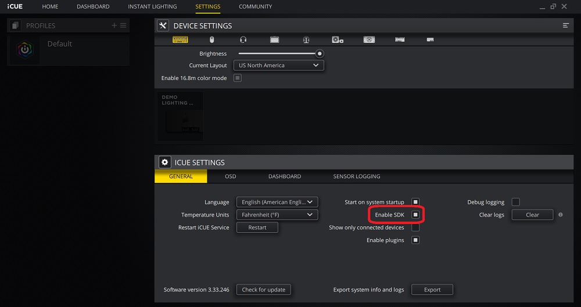
Task: Select the fan cooler device icon
Action: [x=337, y=39]
